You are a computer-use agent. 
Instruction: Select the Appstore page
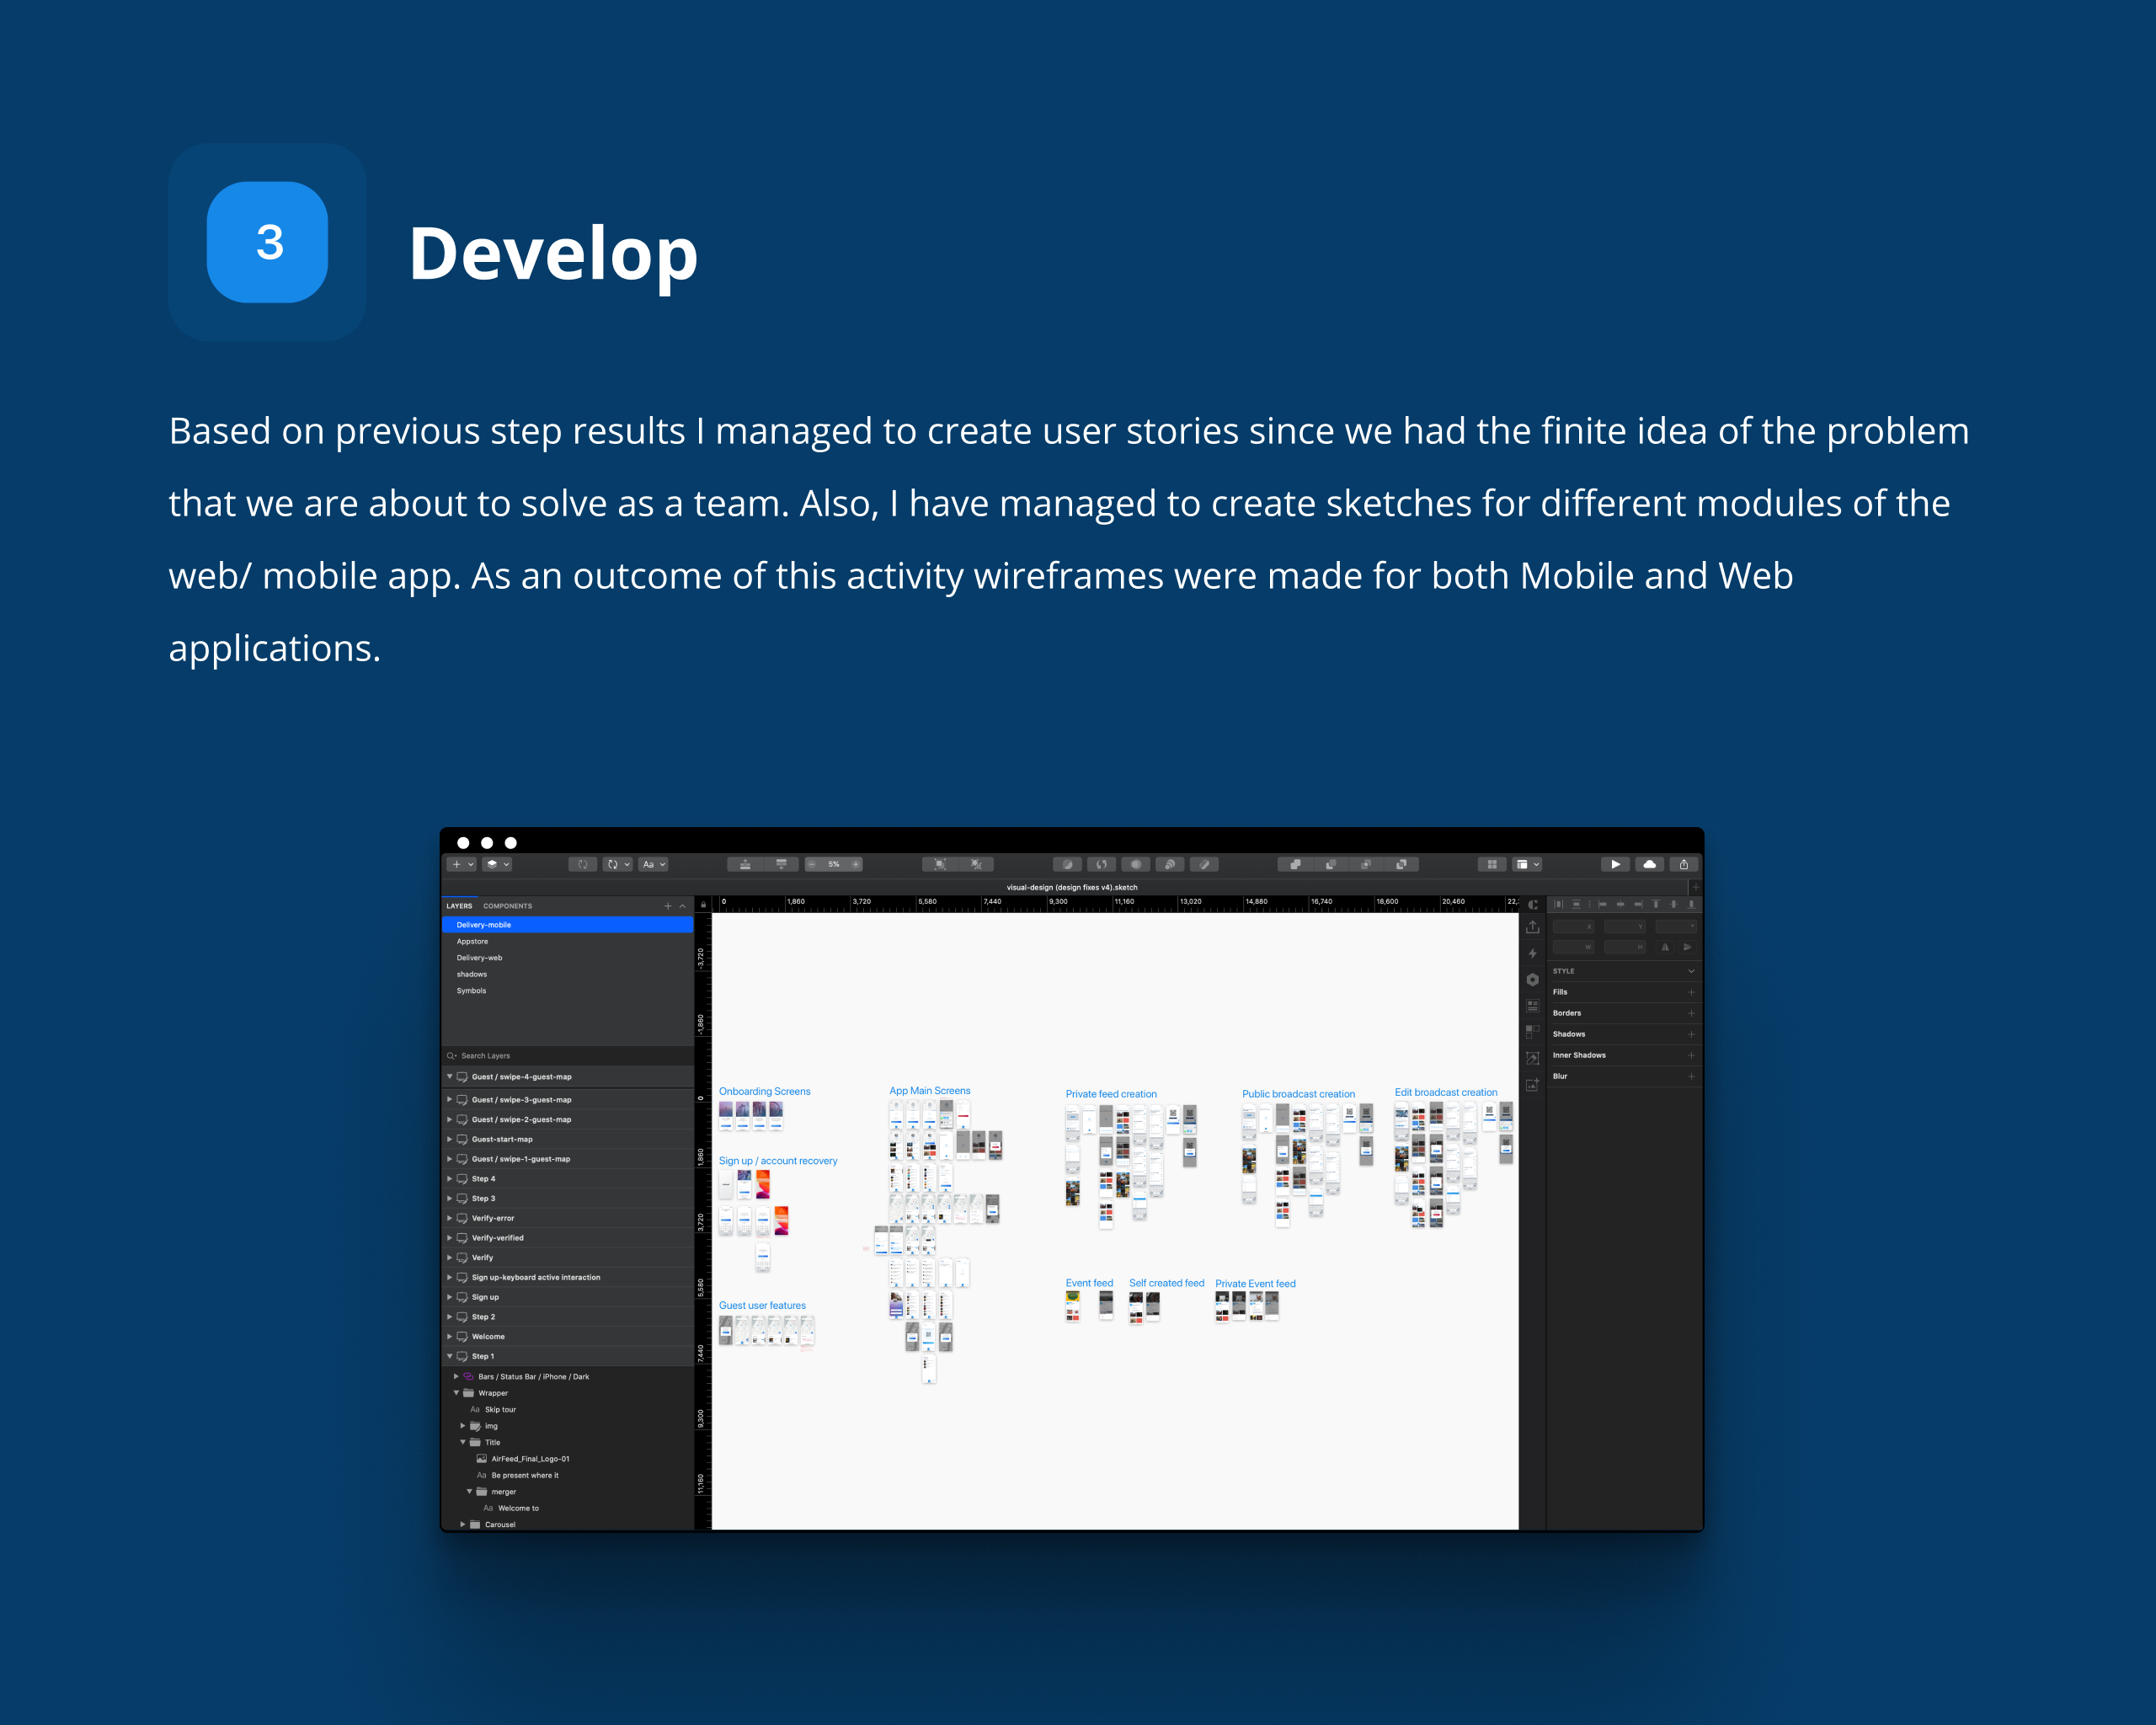[x=567, y=941]
